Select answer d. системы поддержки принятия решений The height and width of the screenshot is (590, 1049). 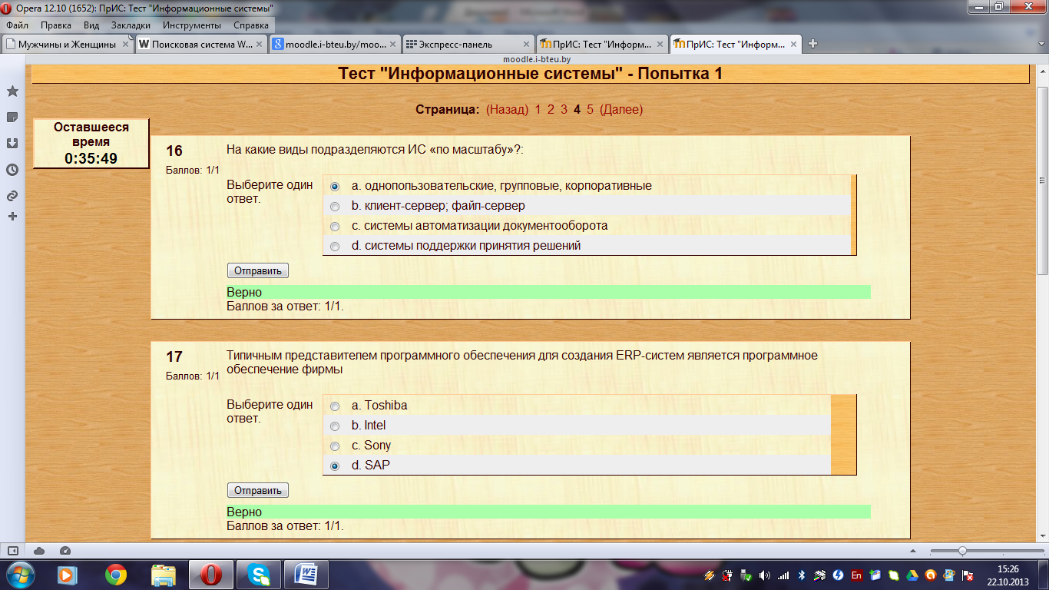[334, 246]
